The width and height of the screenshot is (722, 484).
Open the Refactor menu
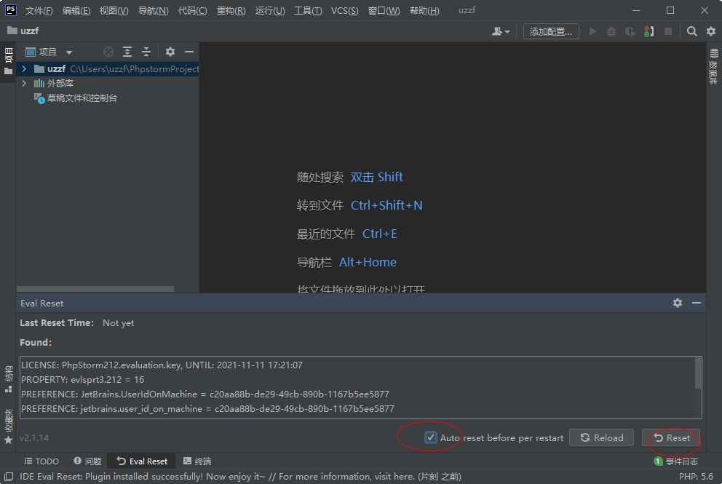(231, 10)
